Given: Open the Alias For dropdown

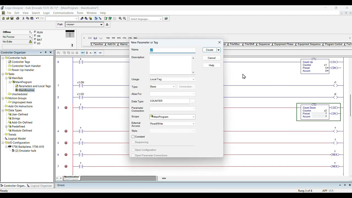Looking at the screenshot, I should [x=172, y=94].
